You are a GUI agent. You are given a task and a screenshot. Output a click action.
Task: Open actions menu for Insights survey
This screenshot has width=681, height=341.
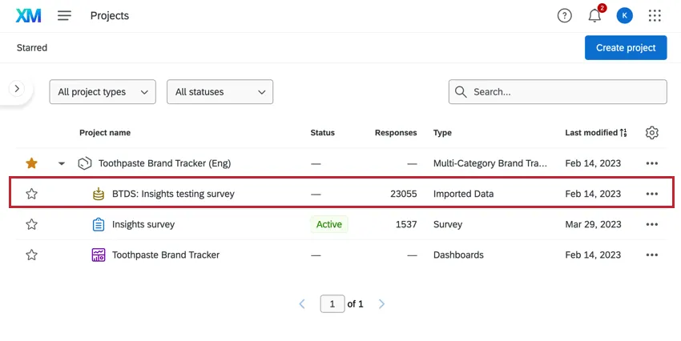coord(652,225)
